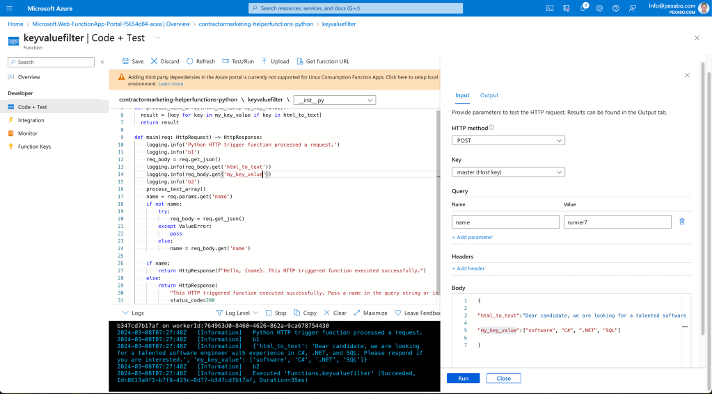Viewport: 712px width, 394px height.
Task: Open the Key master (Host key) dropdown
Action: coord(508,172)
